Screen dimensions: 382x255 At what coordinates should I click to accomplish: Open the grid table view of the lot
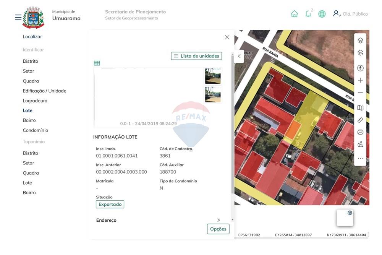(x=97, y=62)
